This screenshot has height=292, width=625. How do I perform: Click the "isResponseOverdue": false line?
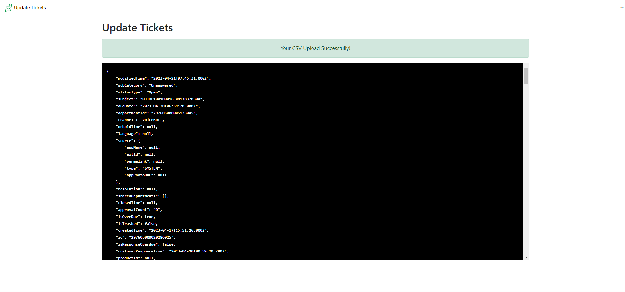point(146,244)
